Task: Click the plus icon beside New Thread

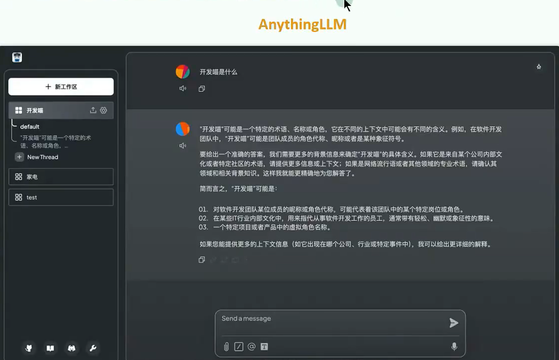Action: click(x=19, y=157)
